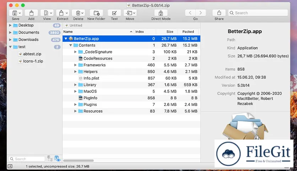Sort by the Size column header
Image resolution: width=297 pixels, height=171 pixels.
167,32
